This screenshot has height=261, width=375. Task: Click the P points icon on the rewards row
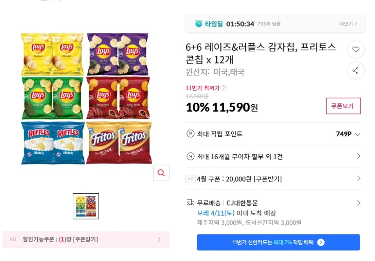point(191,134)
